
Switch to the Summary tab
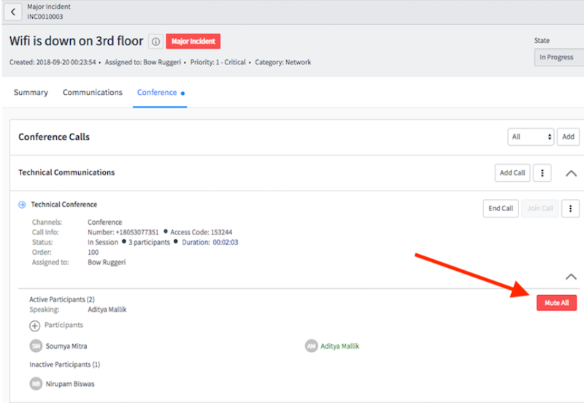31,93
